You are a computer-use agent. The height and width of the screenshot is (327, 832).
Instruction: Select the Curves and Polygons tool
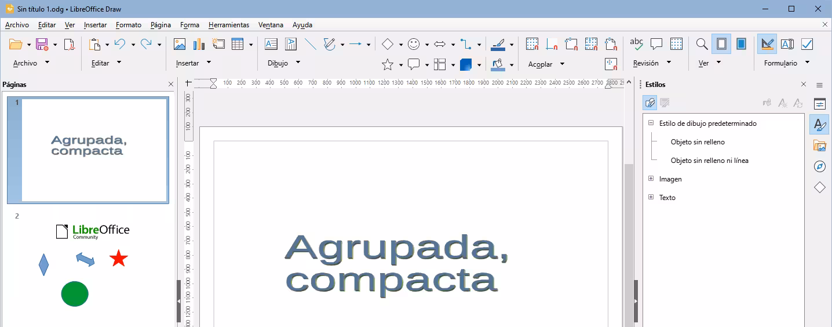(x=329, y=44)
